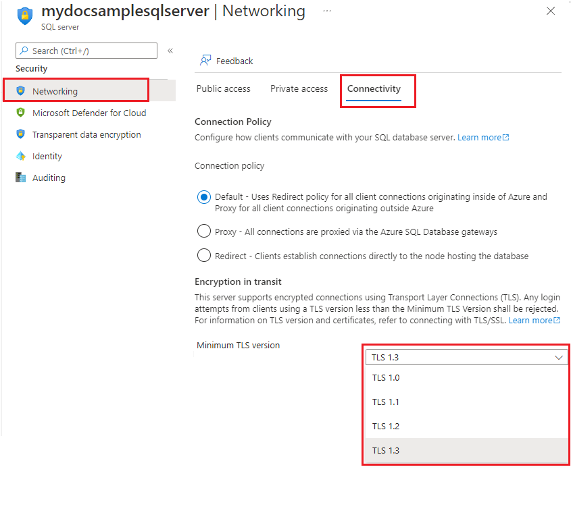Open Learn more link under Connection Policy
This screenshot has width=571, height=517.
[x=483, y=138]
